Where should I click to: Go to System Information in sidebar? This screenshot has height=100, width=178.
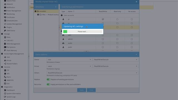click(x=14, y=94)
